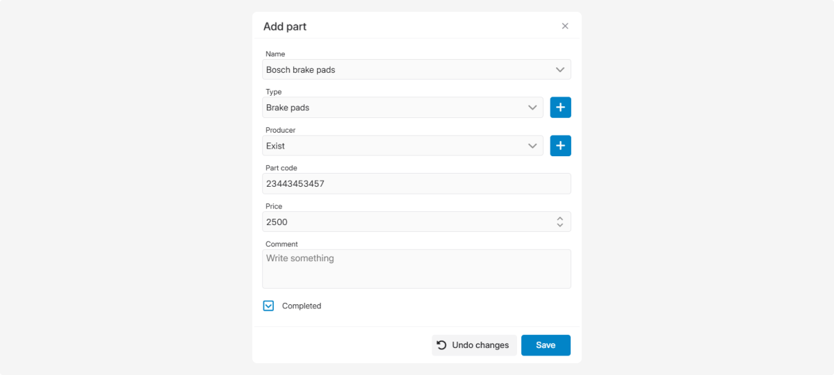Click the plus button beside Type
The width and height of the screenshot is (834, 375).
[560, 108]
